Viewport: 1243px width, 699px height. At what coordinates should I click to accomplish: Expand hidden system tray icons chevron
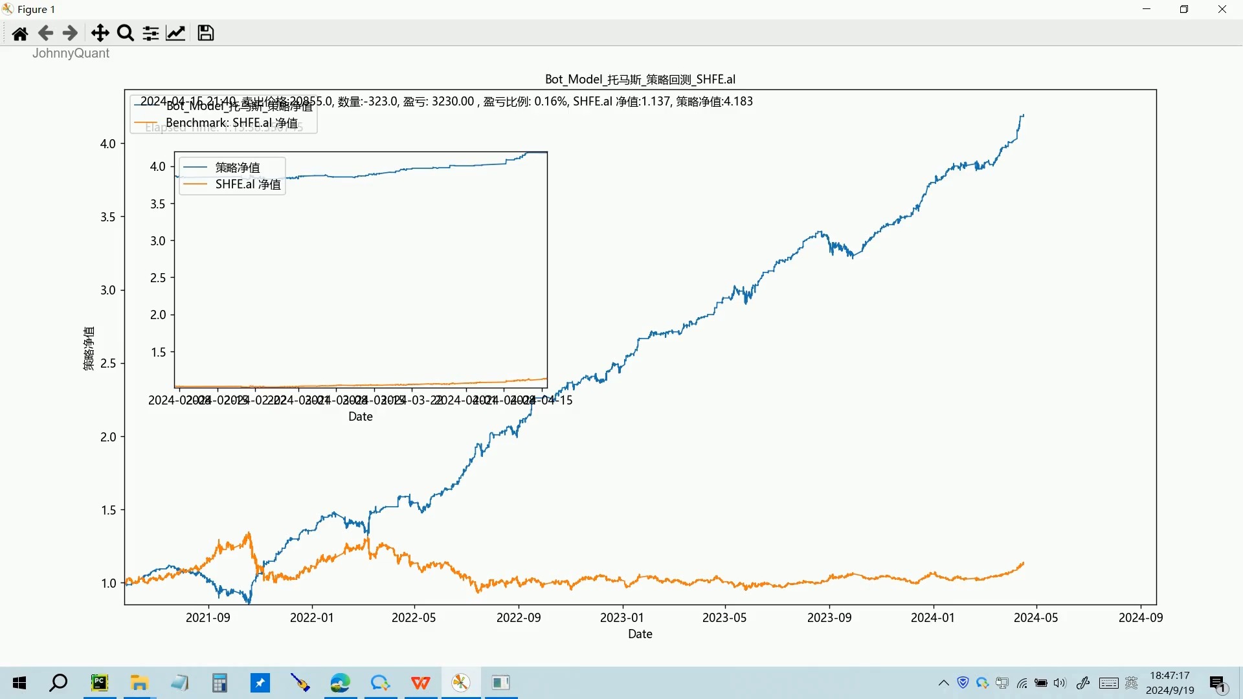click(944, 683)
